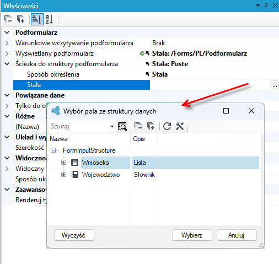Collapse the Powiązane dane category
Screen dimensions: 279x264
tap(7, 95)
